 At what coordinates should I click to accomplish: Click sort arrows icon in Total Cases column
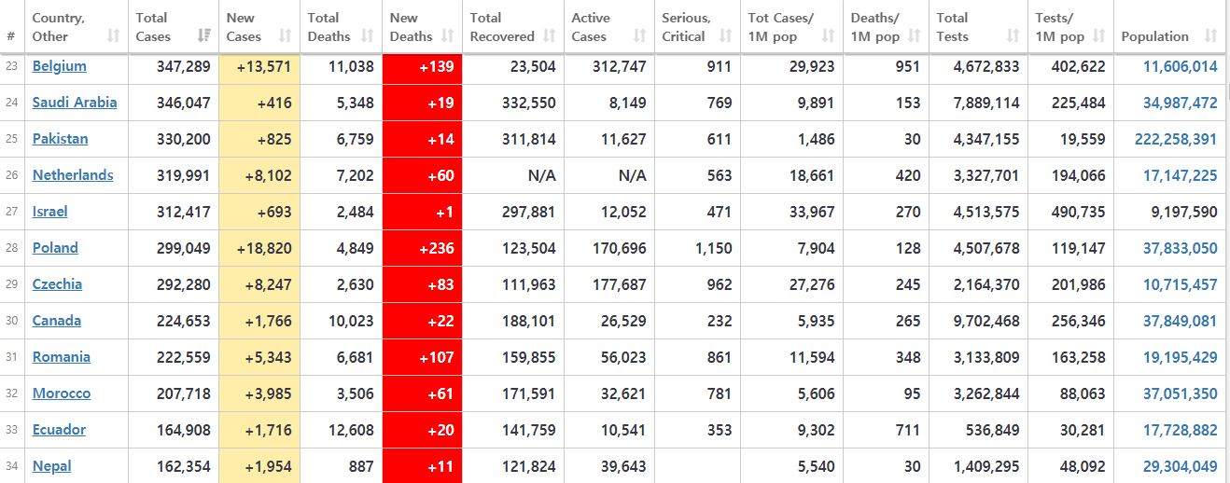[x=203, y=36]
